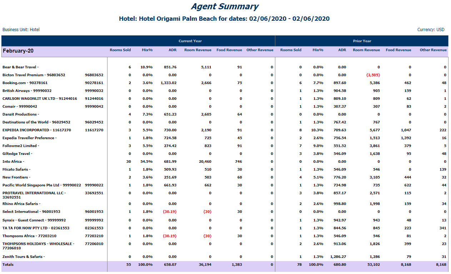451x274 pixels.
Task: Click 'CARLSON WAGONLIT UK LTD - 91244016'
Action: [40, 99]
